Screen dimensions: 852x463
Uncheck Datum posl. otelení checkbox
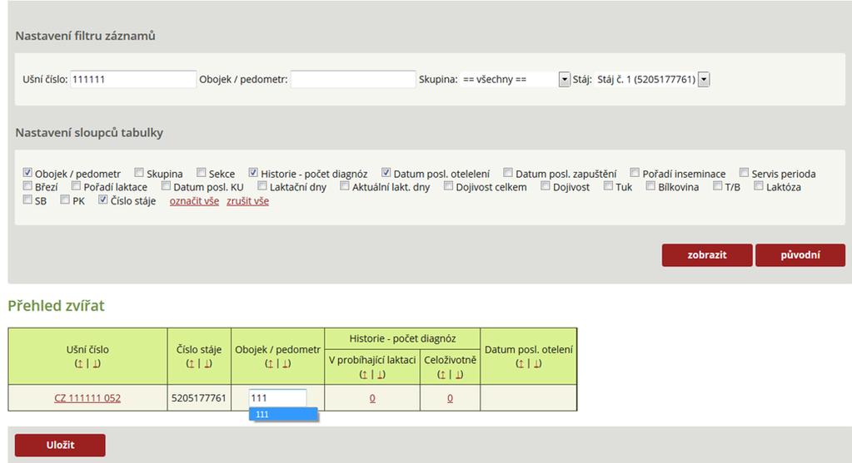[x=386, y=172]
